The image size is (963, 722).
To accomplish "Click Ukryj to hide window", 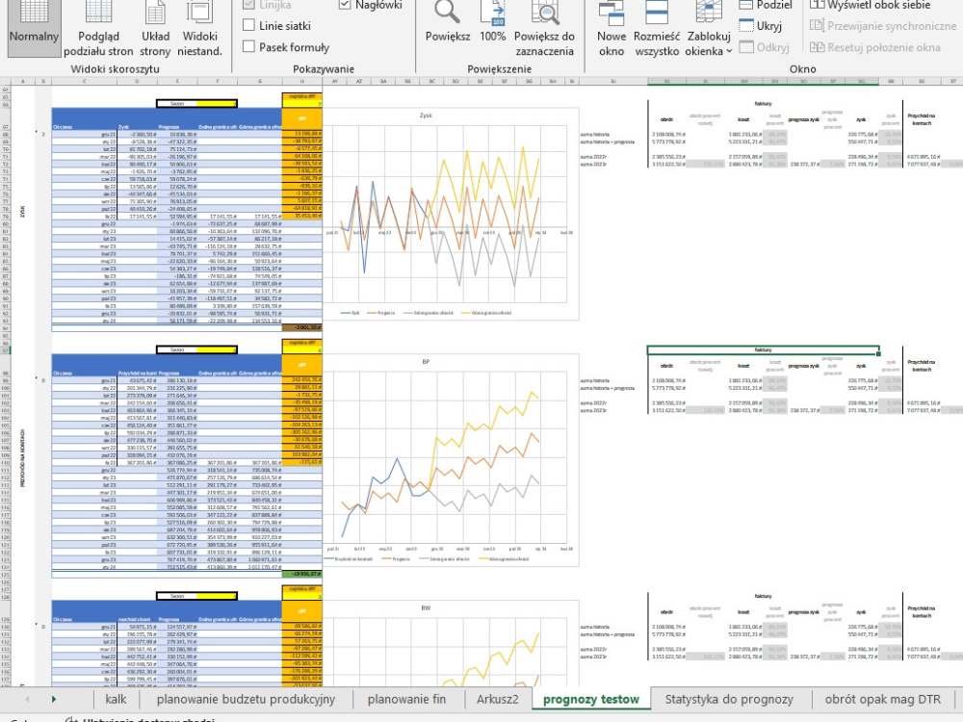I will click(x=761, y=26).
